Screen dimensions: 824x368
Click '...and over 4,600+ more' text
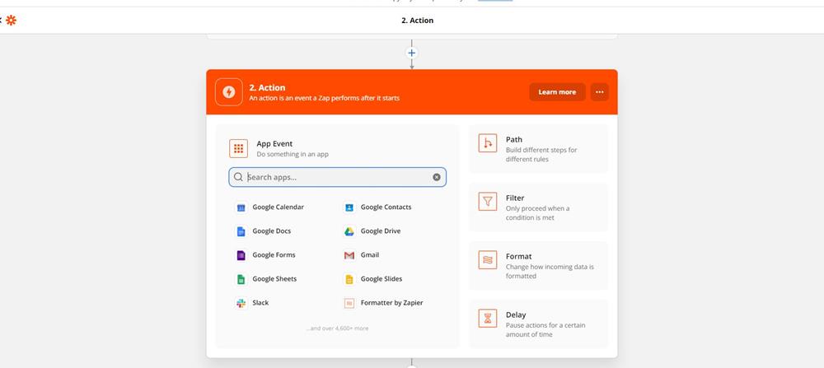(x=337, y=328)
